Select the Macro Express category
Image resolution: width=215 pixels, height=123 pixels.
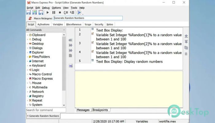click(x=42, y=79)
